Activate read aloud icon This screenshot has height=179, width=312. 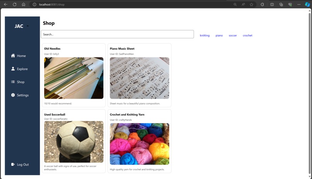coord(243,4)
